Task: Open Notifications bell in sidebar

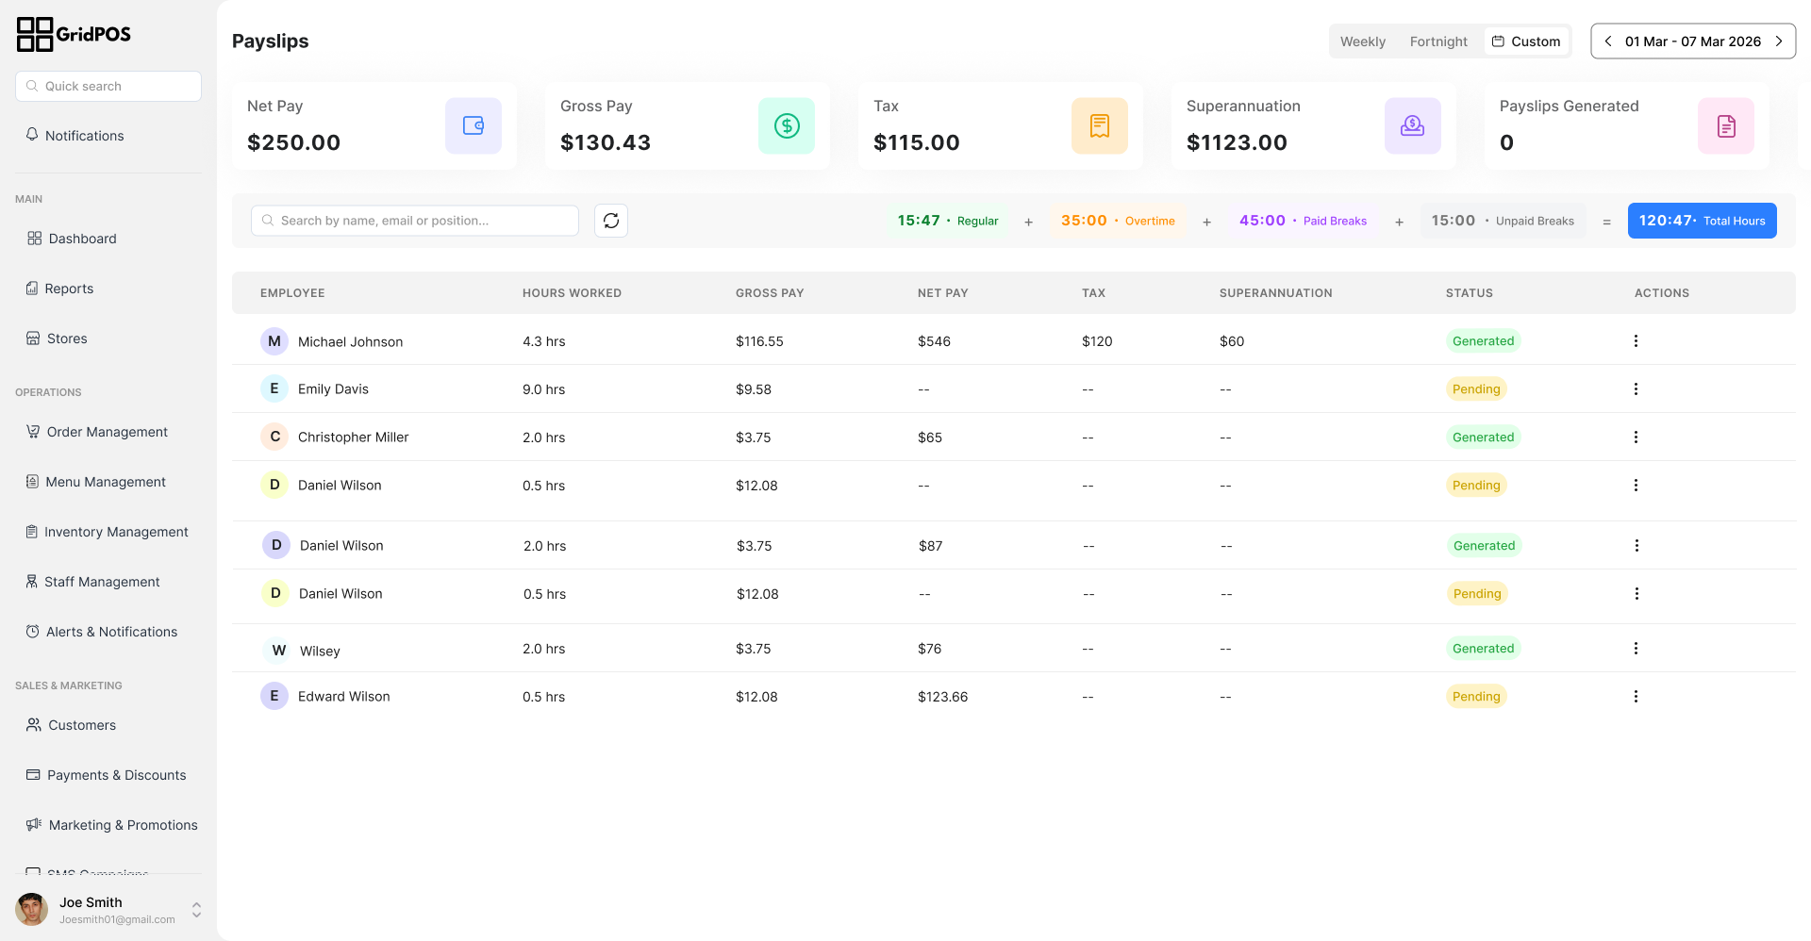Action: tap(32, 135)
